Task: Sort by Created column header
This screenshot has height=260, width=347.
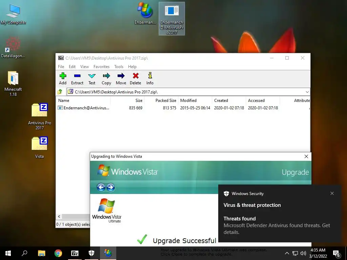Action: 229,100
